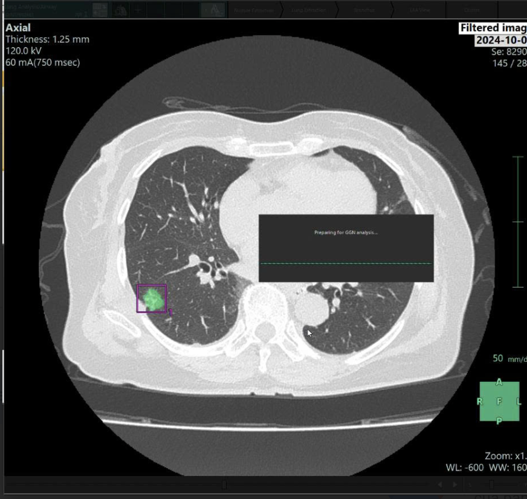Select the purple nodule bounding box edge
This screenshot has height=499, width=527.
click(137, 298)
